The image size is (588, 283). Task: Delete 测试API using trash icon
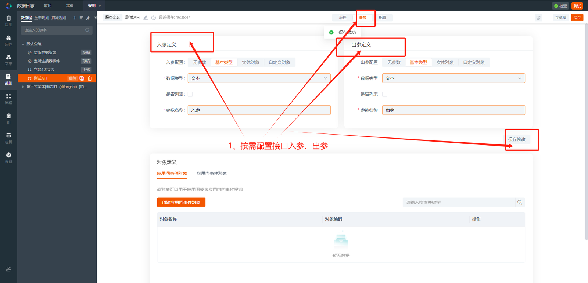click(x=90, y=78)
